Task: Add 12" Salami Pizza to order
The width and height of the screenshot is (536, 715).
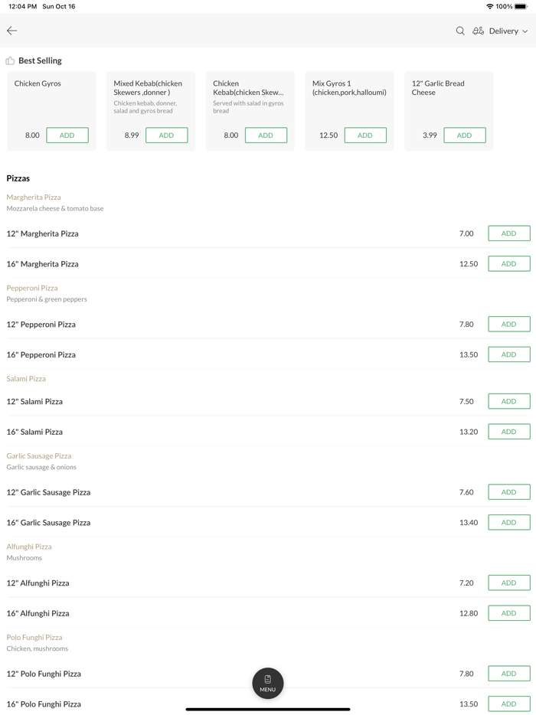Action: click(x=508, y=401)
